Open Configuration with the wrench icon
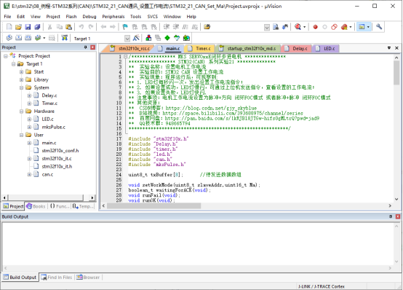The height and width of the screenshot is (290, 403). point(379,26)
